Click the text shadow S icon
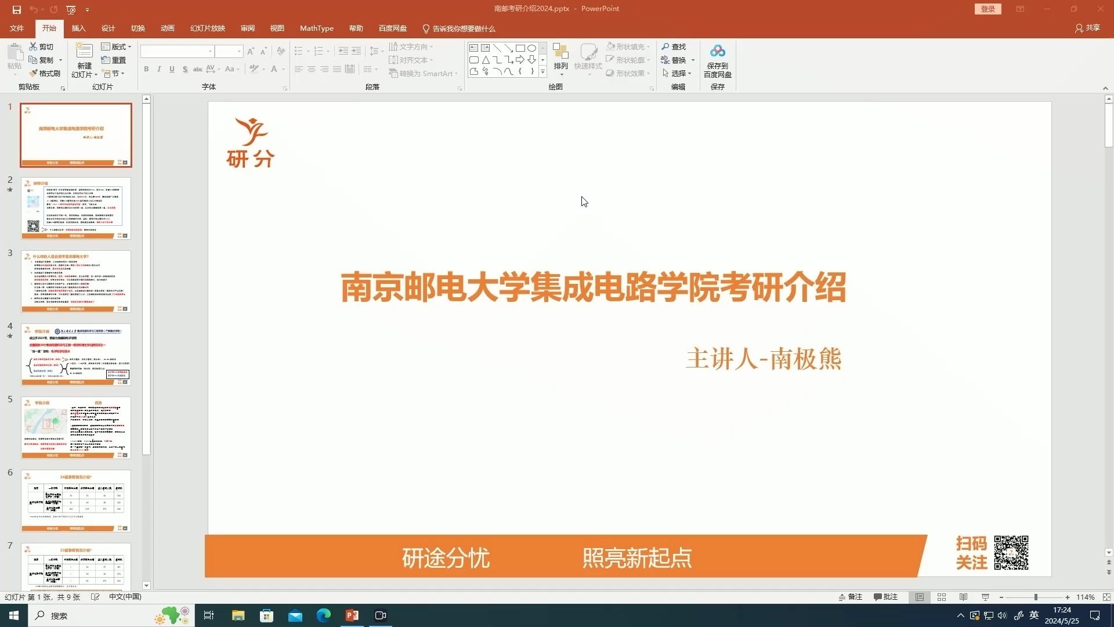 [x=185, y=69]
